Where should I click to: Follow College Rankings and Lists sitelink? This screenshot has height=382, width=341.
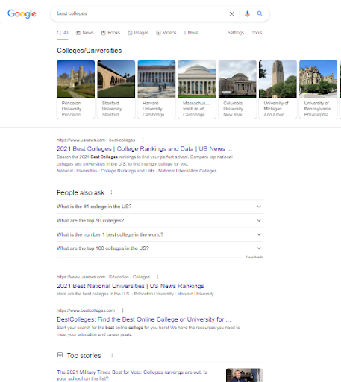tap(128, 171)
